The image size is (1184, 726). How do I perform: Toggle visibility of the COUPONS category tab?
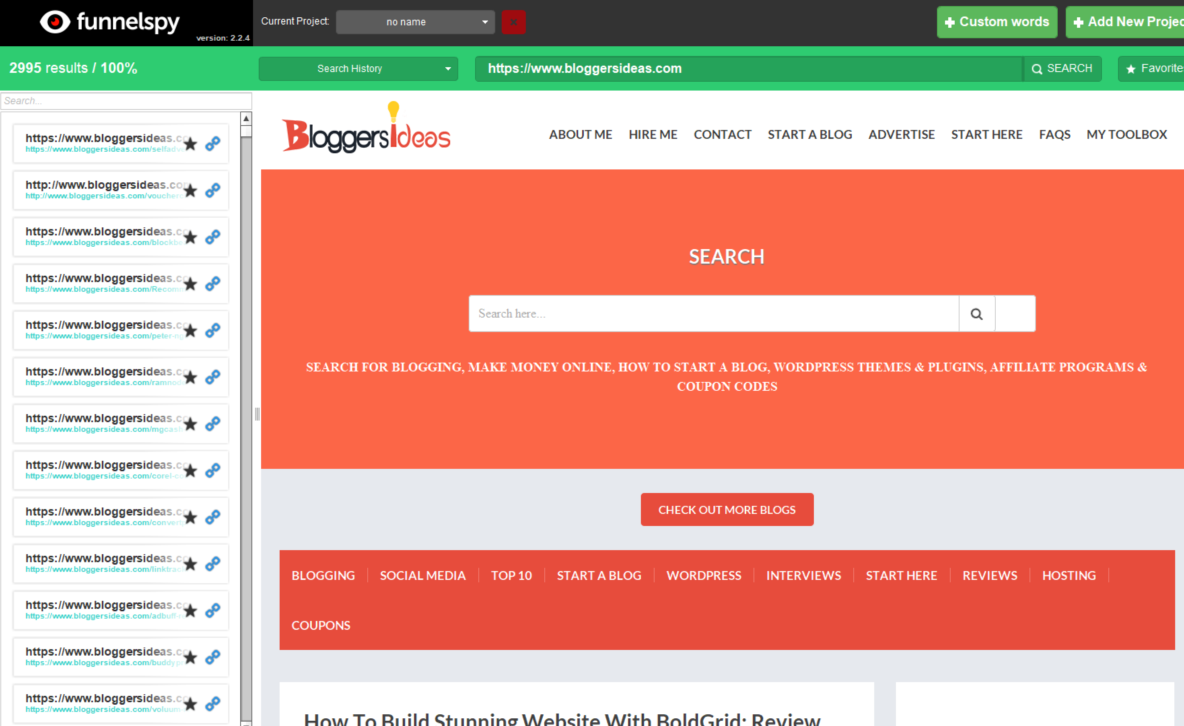321,625
